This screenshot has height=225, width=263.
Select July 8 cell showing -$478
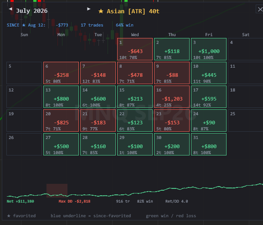(135, 73)
